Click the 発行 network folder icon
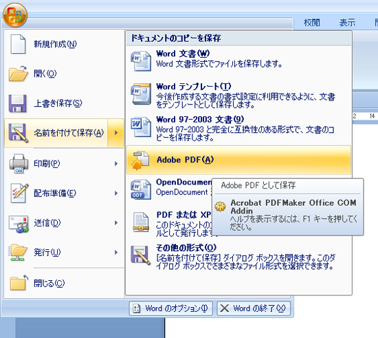The height and width of the screenshot is (338, 378). (x=18, y=252)
